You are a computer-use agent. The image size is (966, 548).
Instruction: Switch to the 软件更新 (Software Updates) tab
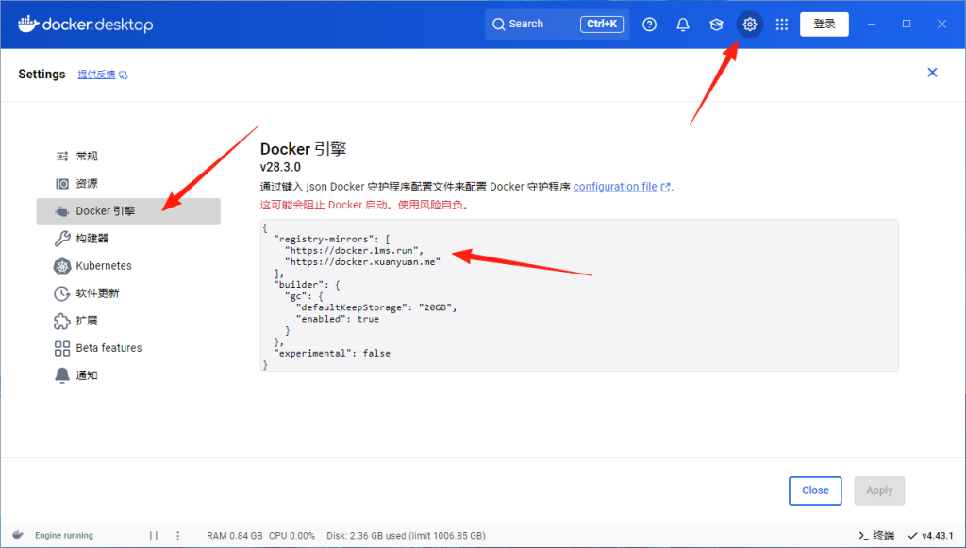click(x=98, y=292)
